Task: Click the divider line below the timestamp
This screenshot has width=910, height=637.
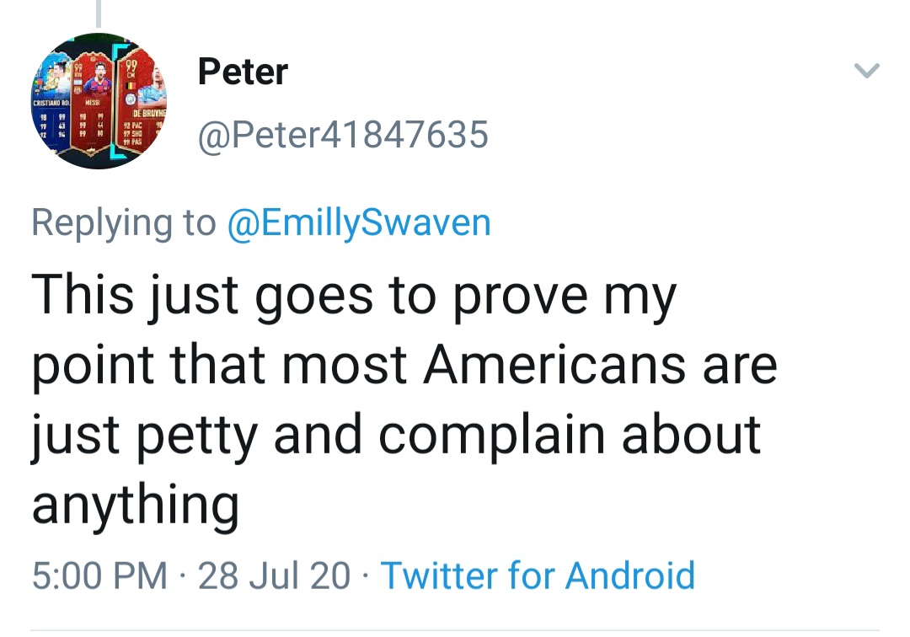Action: [x=455, y=630]
